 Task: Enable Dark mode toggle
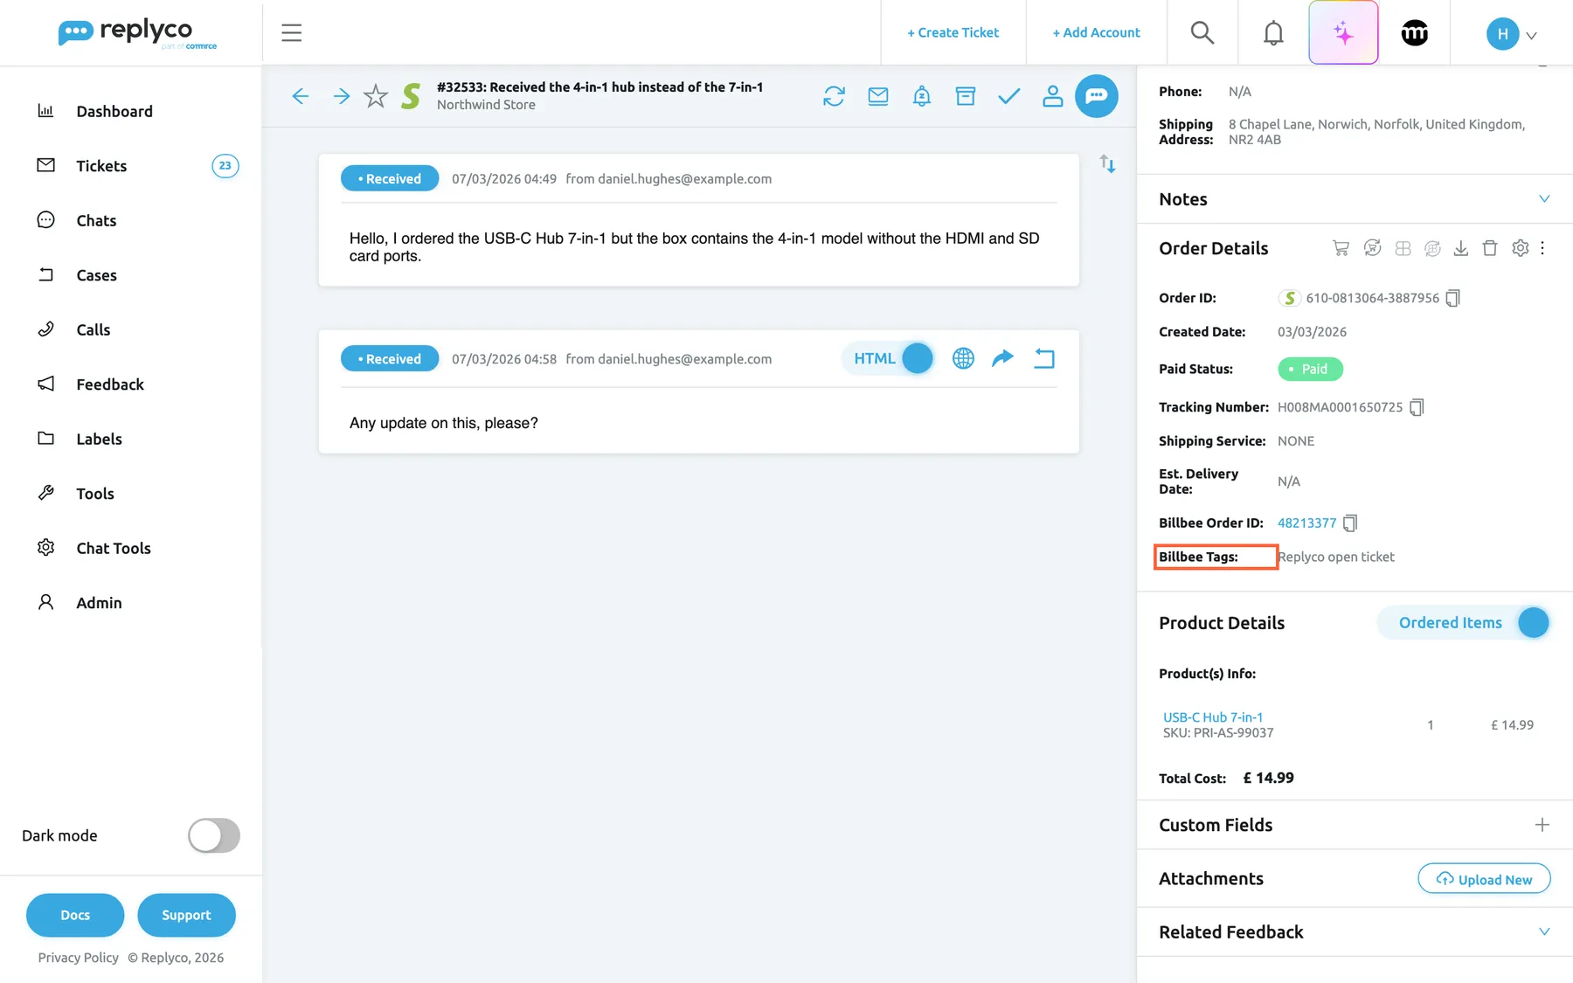[x=214, y=835]
